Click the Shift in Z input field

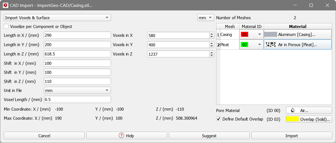77,81
